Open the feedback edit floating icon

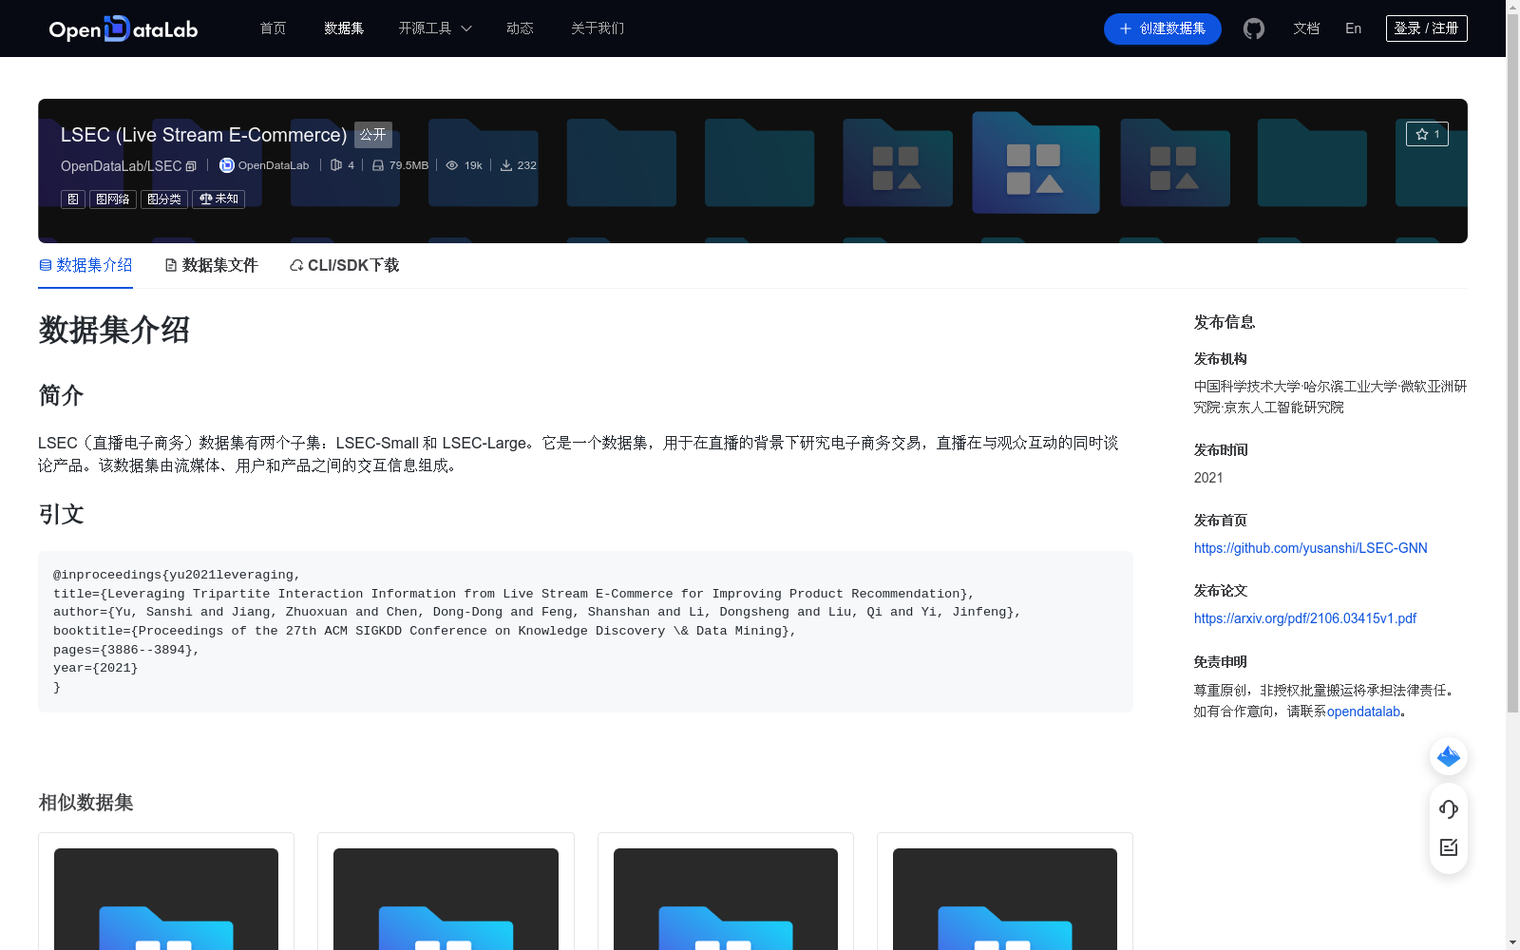[1448, 848]
